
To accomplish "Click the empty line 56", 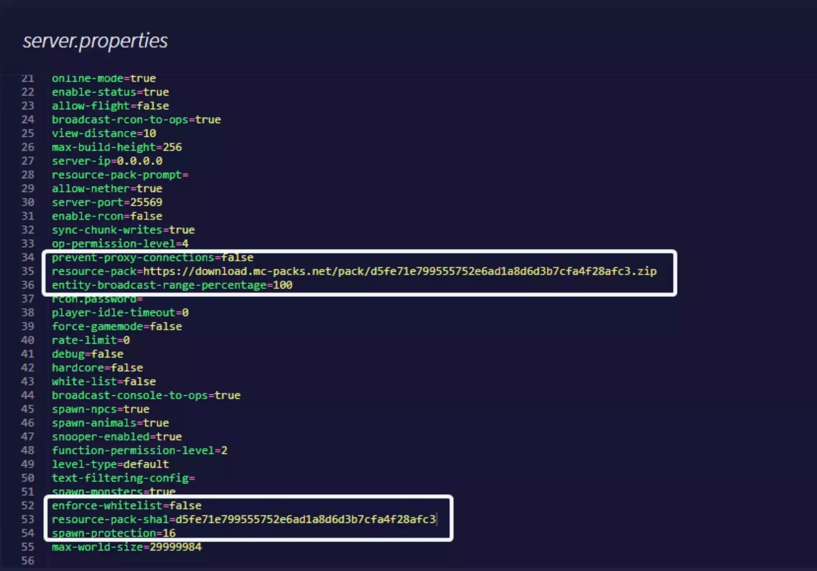I will click(123, 560).
